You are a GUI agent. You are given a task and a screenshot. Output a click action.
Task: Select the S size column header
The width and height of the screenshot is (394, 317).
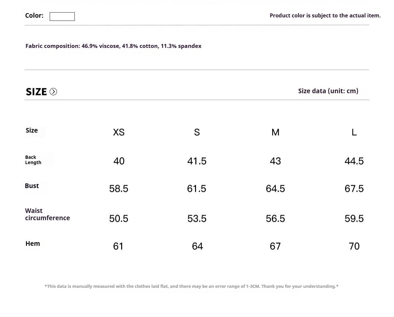[x=197, y=132]
